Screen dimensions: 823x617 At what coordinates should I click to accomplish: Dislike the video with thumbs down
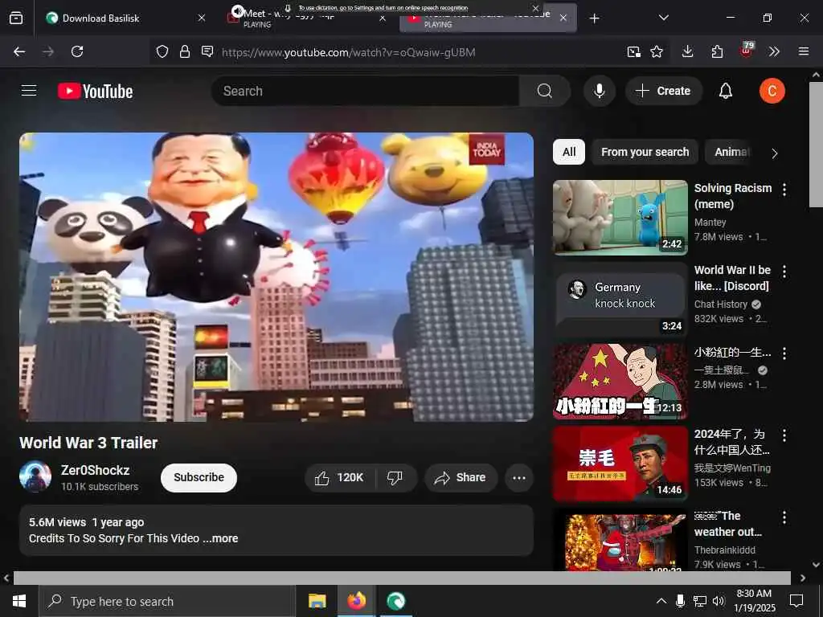click(395, 477)
